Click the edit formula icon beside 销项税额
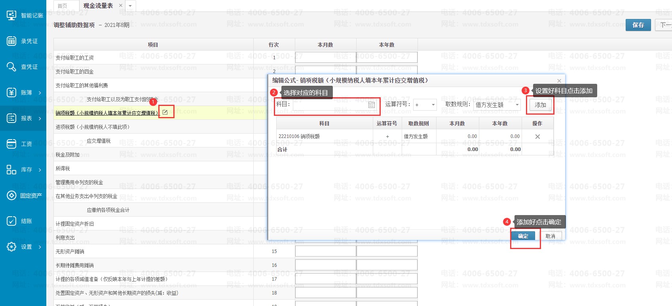This screenshot has height=306, width=672. (165, 112)
